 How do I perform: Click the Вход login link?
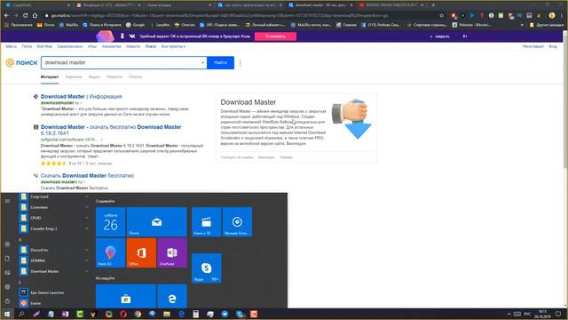(x=553, y=46)
